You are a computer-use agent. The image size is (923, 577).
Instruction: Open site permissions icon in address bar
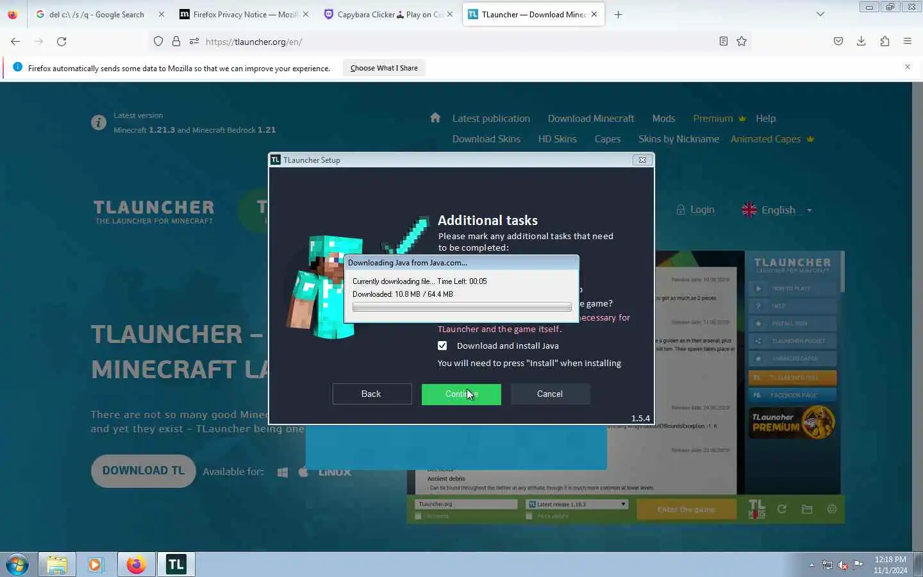pos(194,42)
